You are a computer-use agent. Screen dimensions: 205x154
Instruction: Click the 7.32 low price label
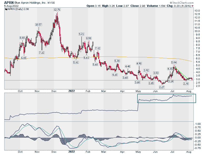42,53
